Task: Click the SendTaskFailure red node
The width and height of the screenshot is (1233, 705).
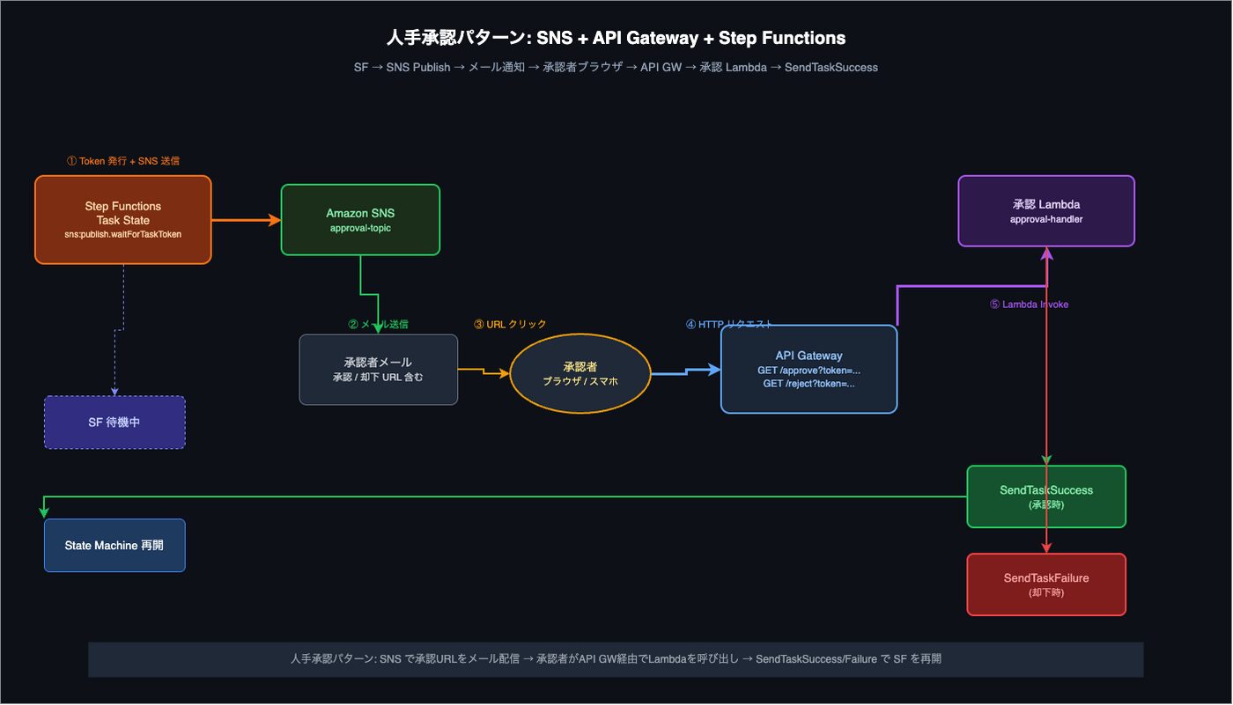Action: click(1046, 584)
